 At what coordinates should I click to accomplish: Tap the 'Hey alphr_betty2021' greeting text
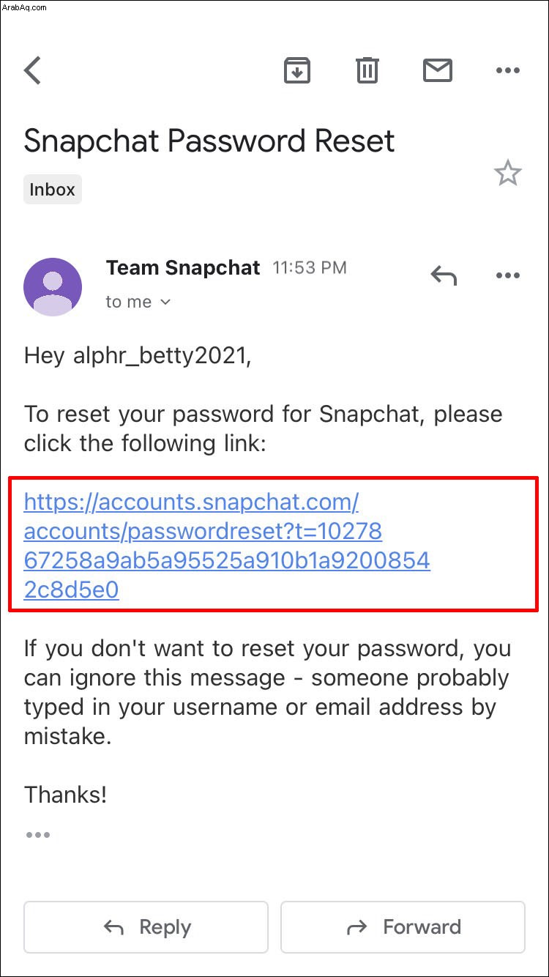138,356
